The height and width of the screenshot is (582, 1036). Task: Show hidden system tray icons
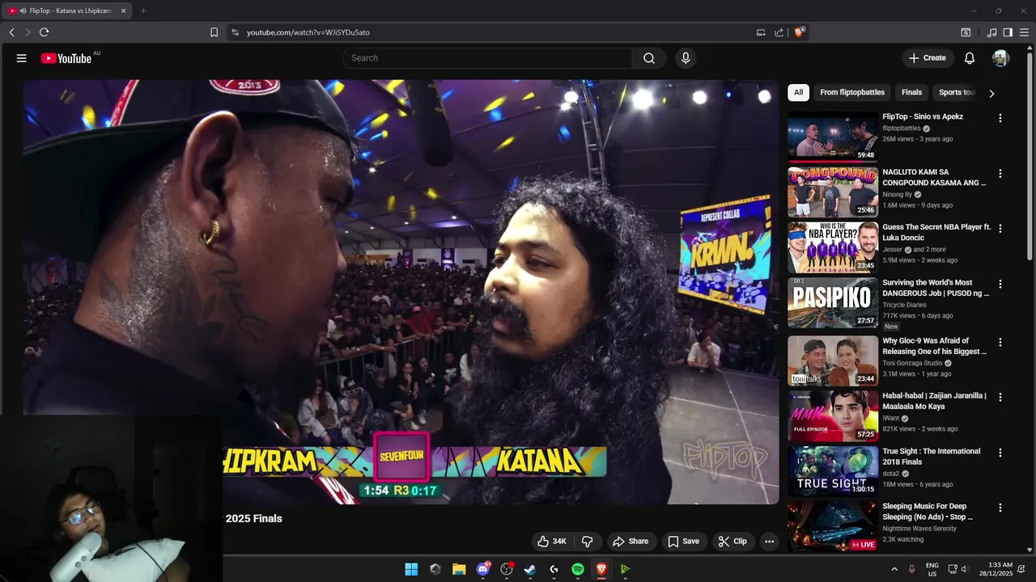pyautogui.click(x=894, y=569)
